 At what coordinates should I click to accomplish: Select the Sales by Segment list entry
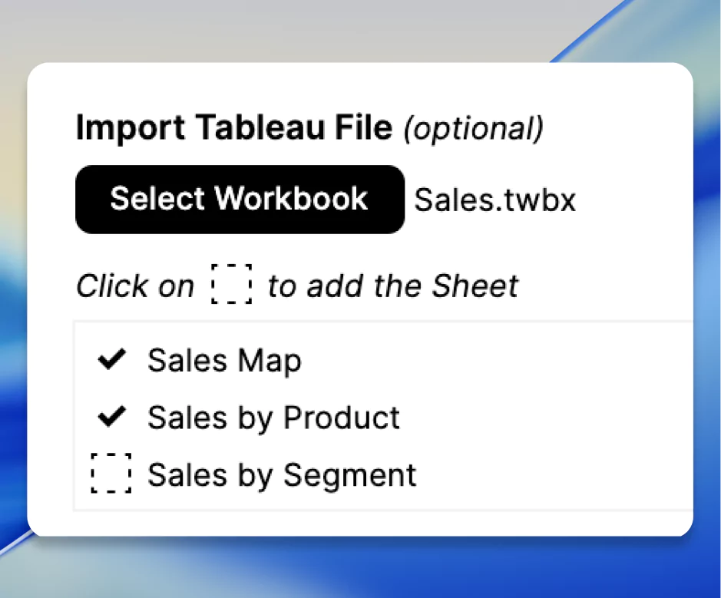[x=281, y=474]
